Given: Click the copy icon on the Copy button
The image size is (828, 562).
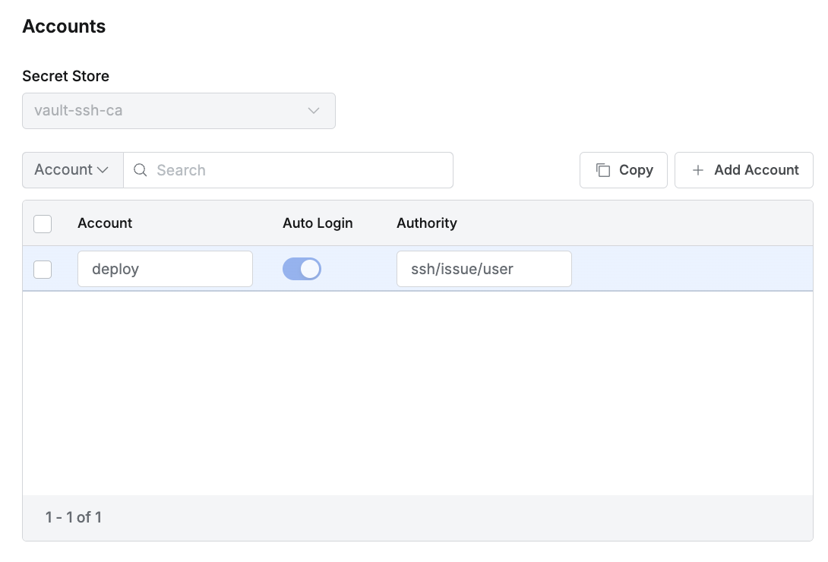Looking at the screenshot, I should coord(603,170).
